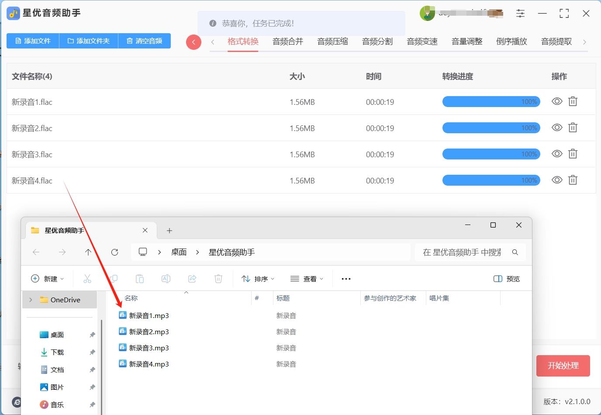Screen dimensions: 601x415
Task: Click the progress bar of 新录音1.flac
Action: 491,102
